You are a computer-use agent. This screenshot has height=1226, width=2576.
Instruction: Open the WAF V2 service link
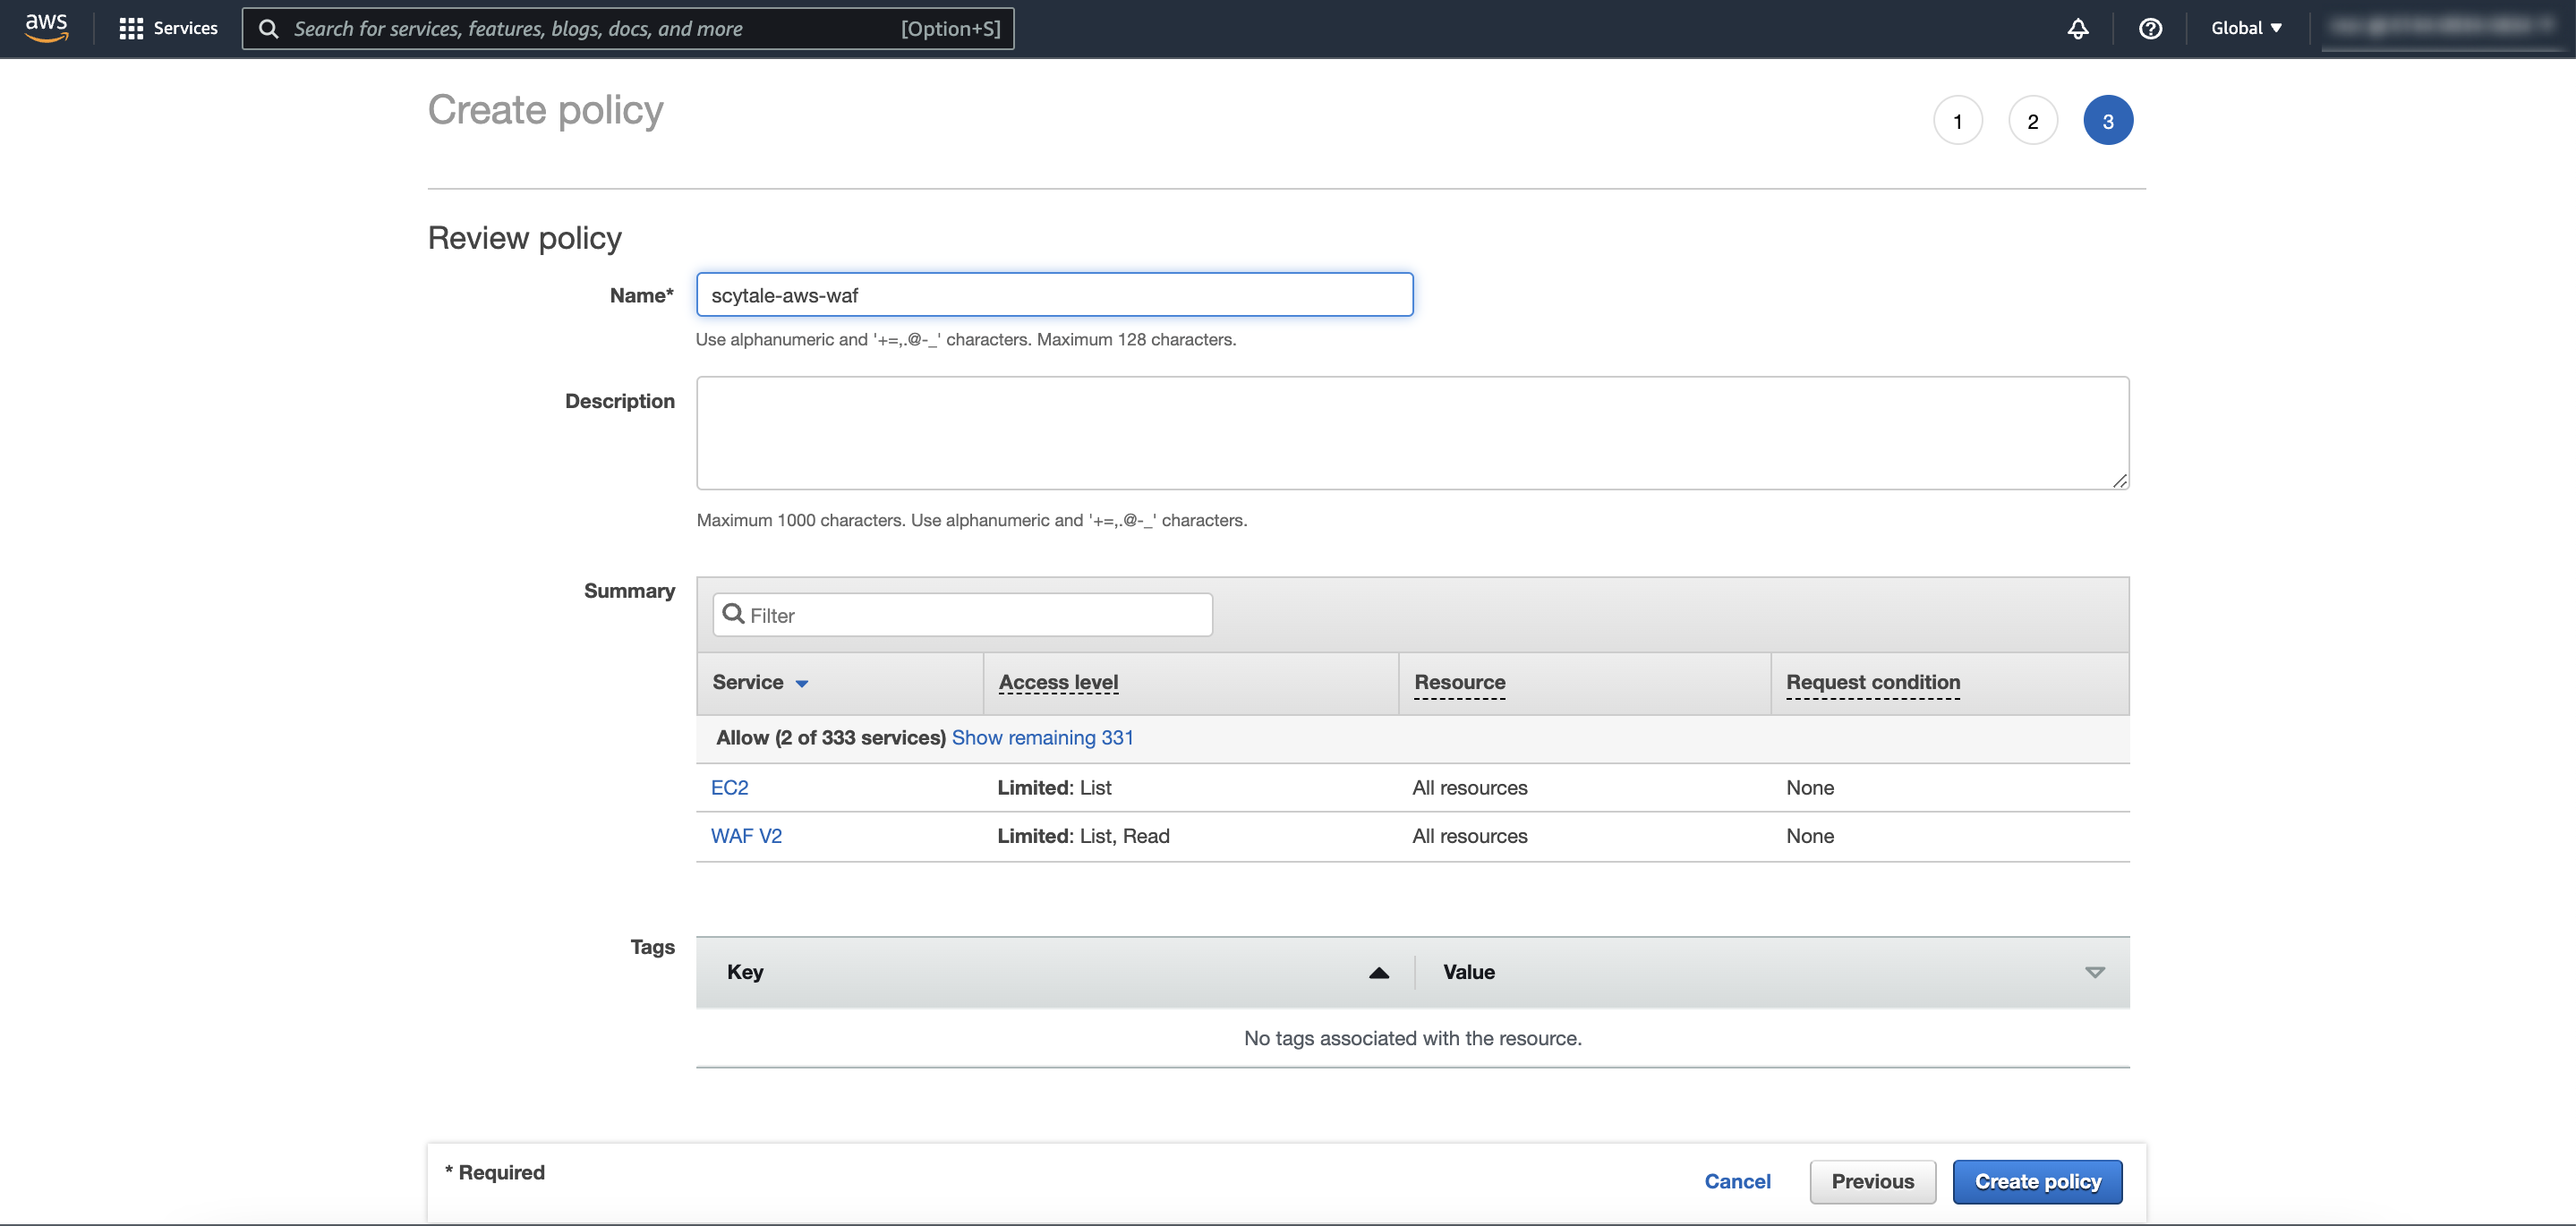746,835
